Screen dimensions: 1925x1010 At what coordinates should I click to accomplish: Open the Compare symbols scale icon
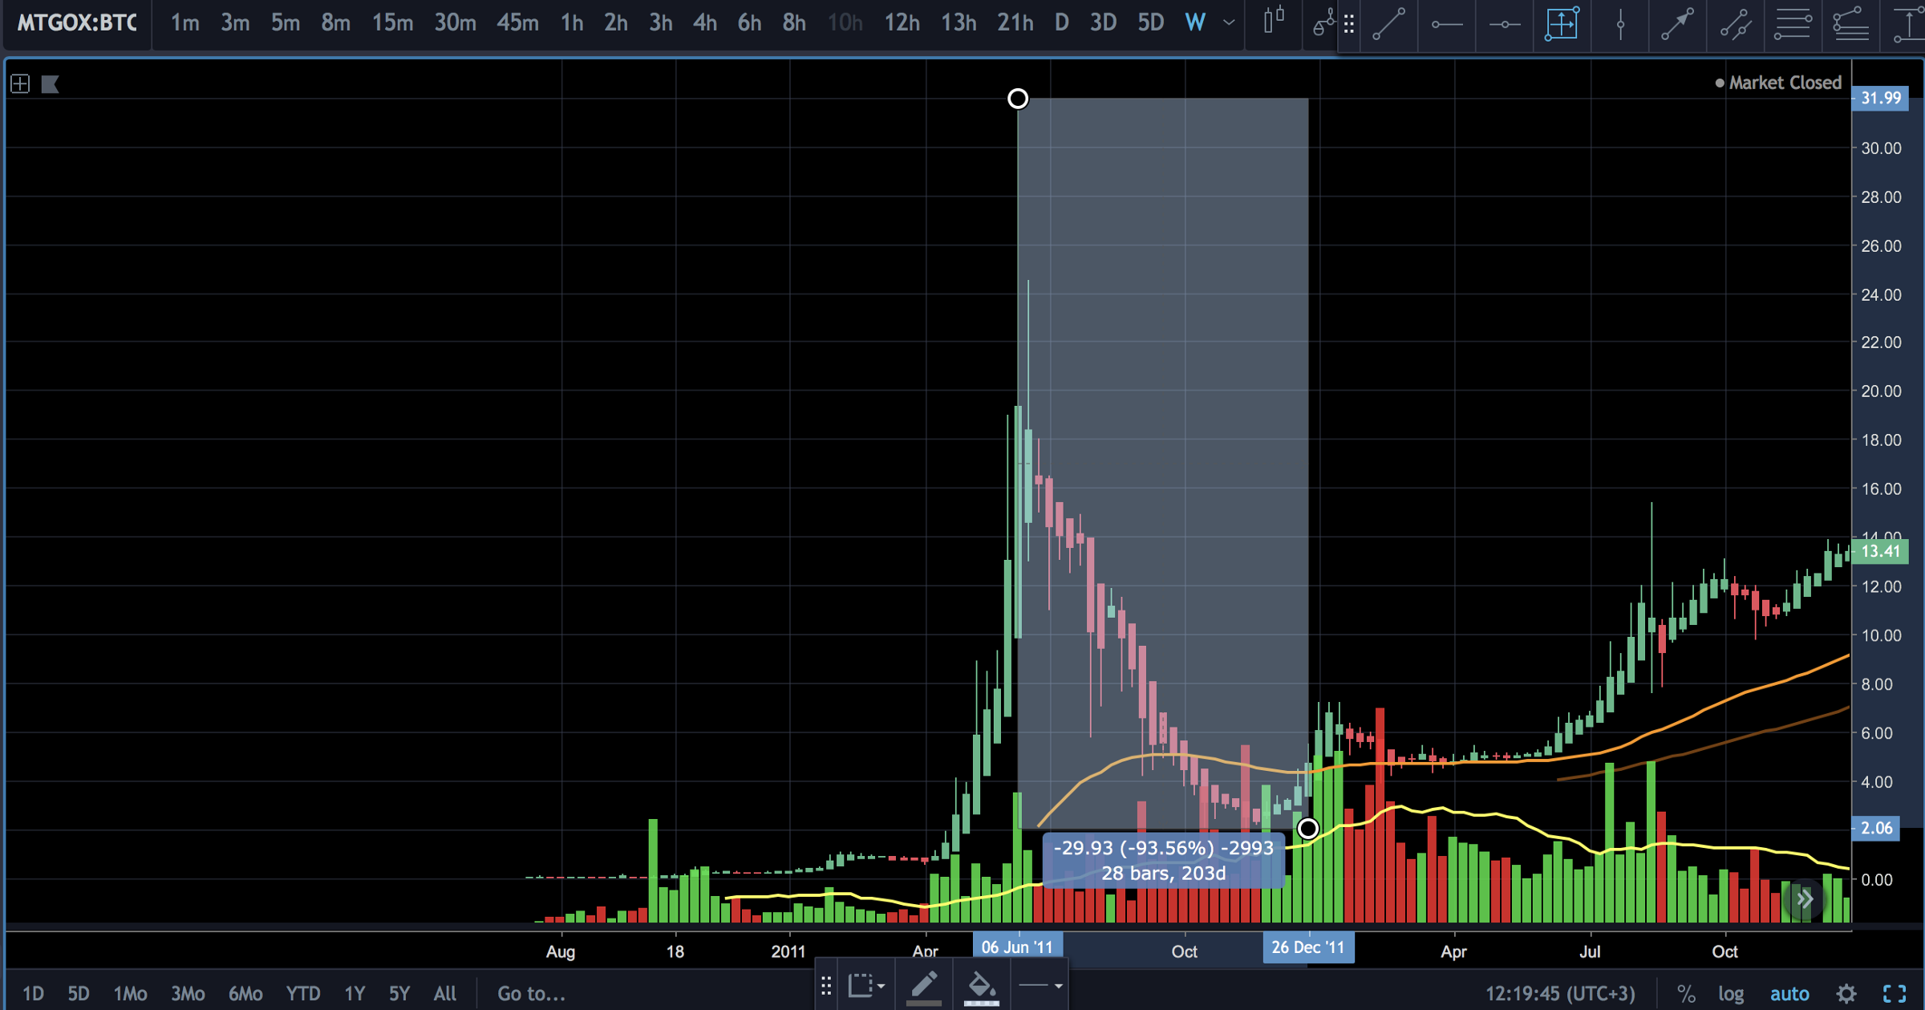tap(1323, 23)
